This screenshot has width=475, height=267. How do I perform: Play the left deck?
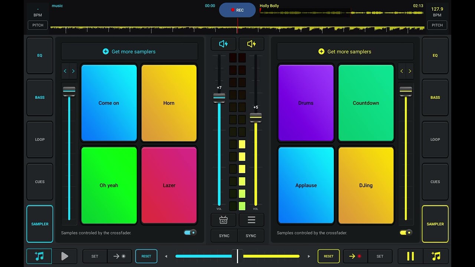coord(65,256)
